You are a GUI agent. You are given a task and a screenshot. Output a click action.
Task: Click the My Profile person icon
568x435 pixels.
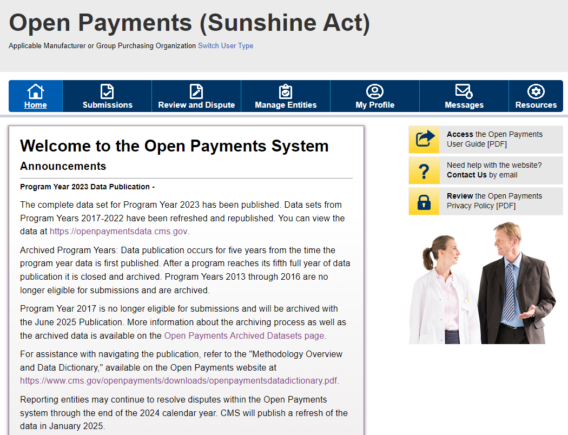[375, 91]
